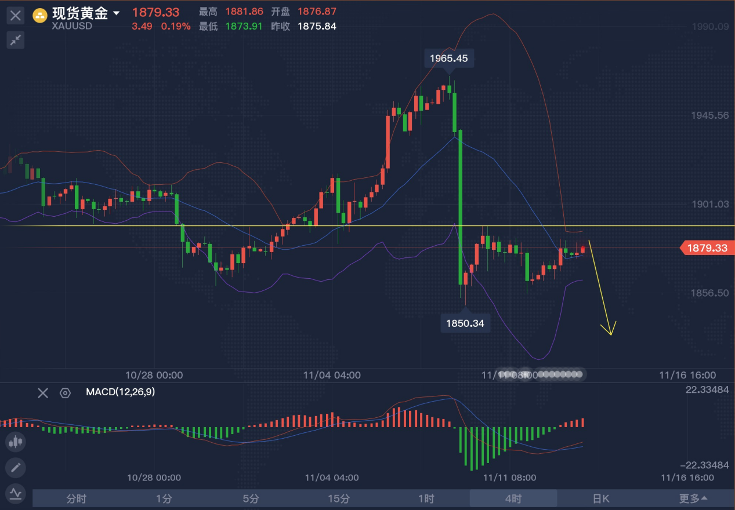The image size is (735, 510).
Task: Expand the 更多 timeframe menu
Action: 693,498
